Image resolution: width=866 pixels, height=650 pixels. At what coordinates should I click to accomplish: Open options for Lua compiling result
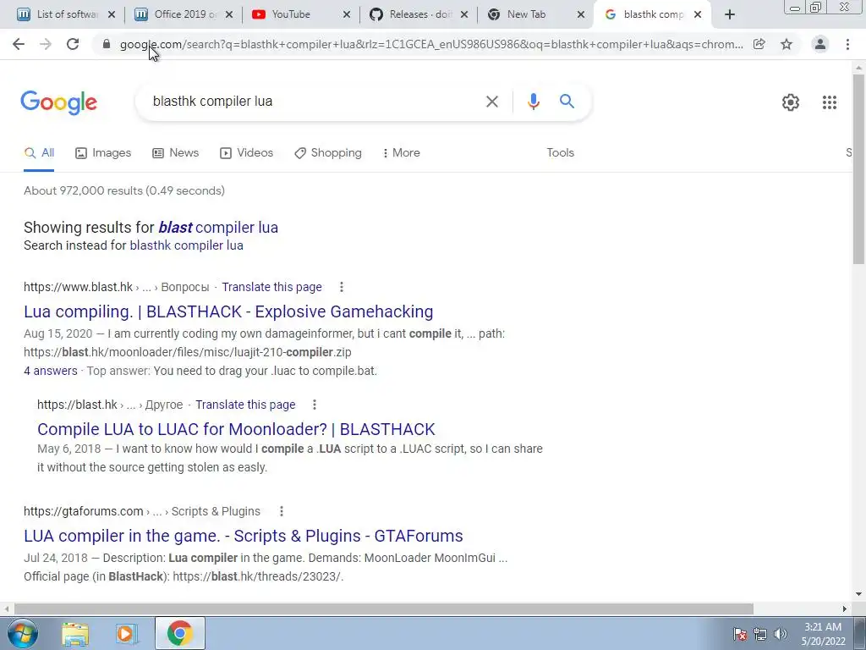[342, 287]
